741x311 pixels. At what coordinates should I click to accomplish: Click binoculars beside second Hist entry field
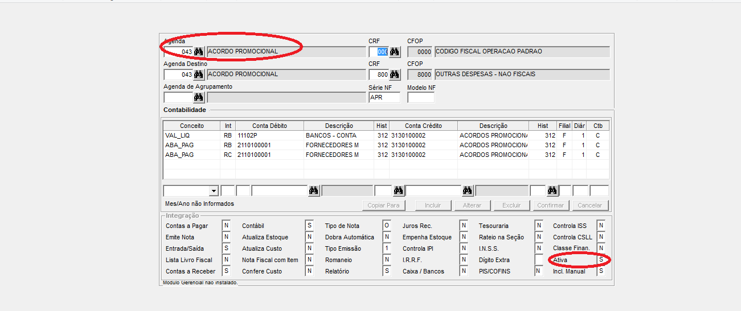point(552,190)
